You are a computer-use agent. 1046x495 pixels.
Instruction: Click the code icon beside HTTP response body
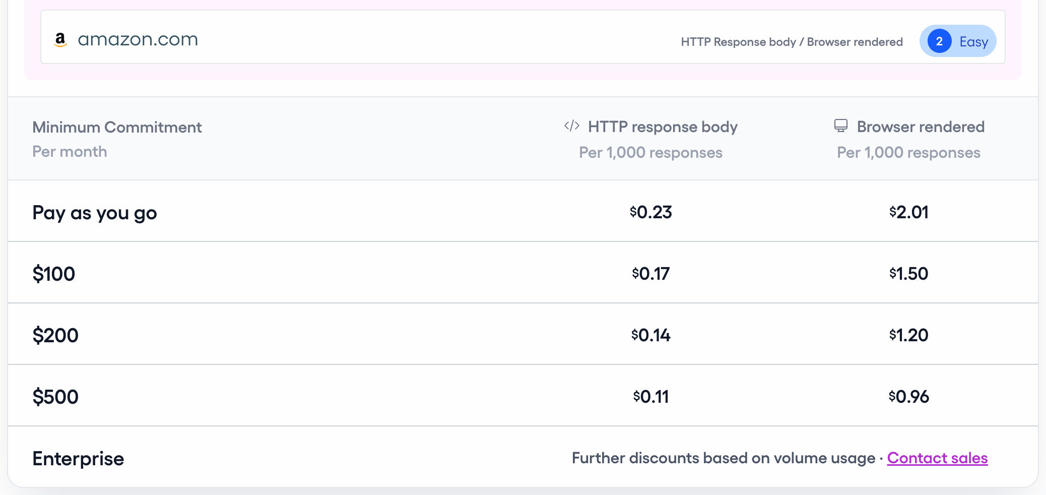point(571,127)
